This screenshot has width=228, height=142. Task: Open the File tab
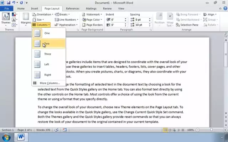[6, 9]
